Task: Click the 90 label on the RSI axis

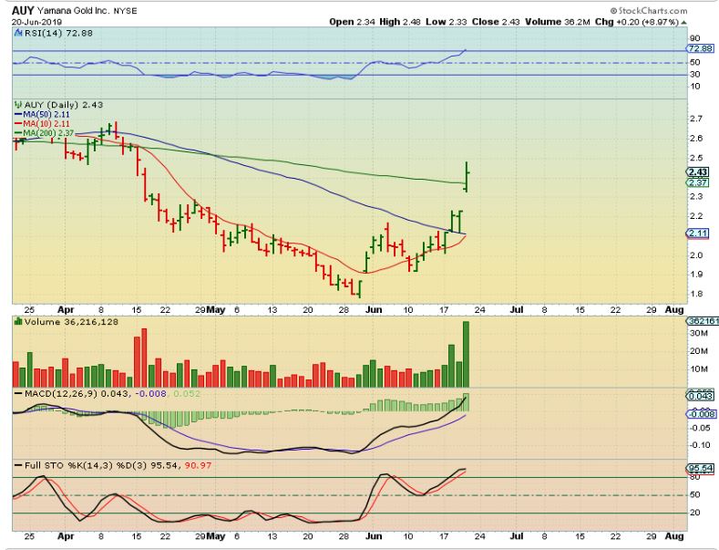Action: [694, 38]
